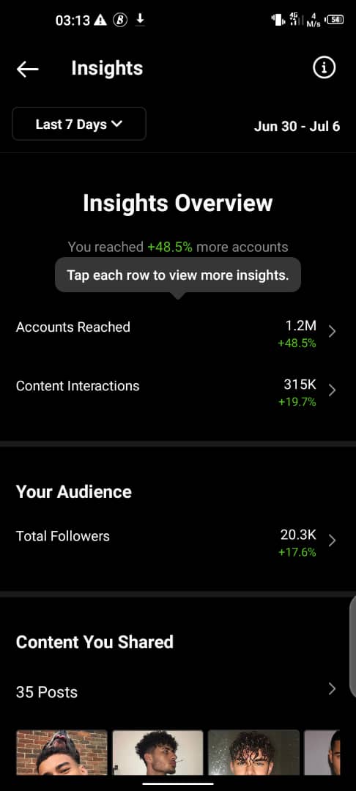Open the info circle icon
The image size is (356, 791).
coord(324,67)
